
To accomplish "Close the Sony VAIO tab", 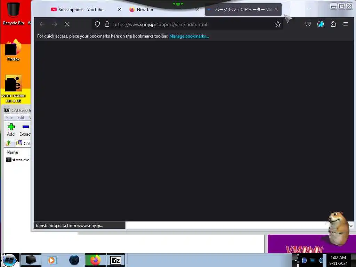I will [x=276, y=9].
